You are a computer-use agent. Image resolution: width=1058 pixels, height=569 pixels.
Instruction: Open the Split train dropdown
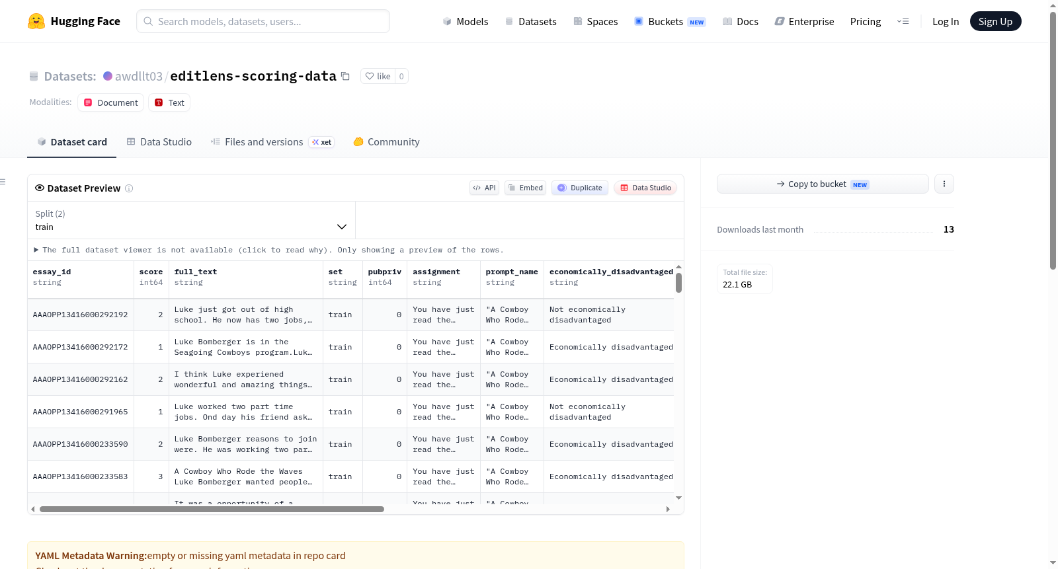(x=192, y=220)
